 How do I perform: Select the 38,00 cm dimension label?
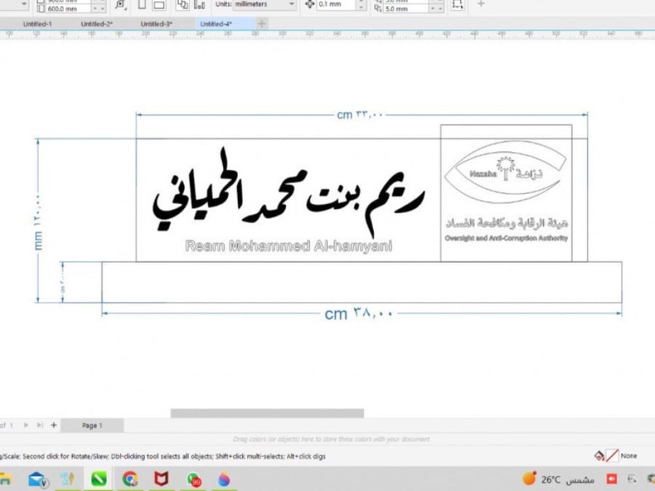coord(358,314)
